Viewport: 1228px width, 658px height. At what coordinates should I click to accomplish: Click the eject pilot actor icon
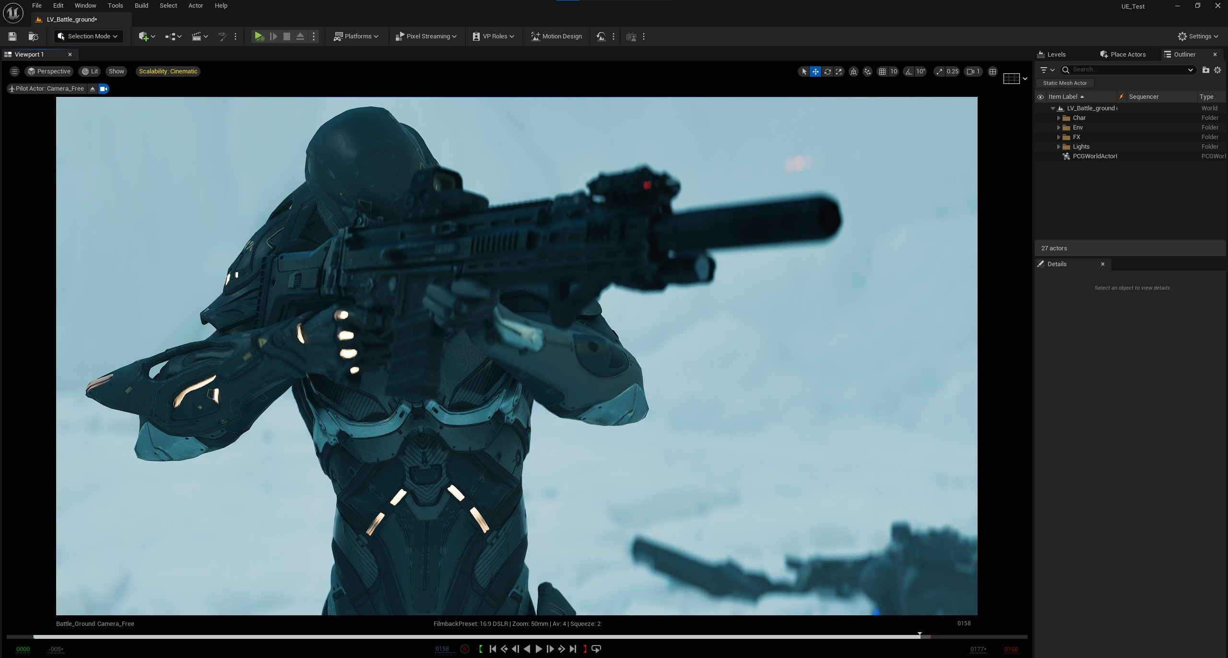pyautogui.click(x=93, y=89)
